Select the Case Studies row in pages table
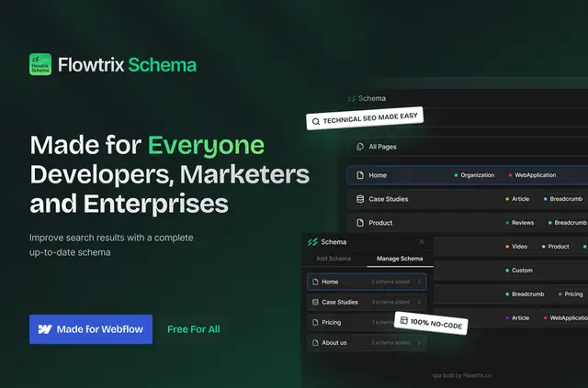This screenshot has height=388, width=588. click(x=468, y=199)
